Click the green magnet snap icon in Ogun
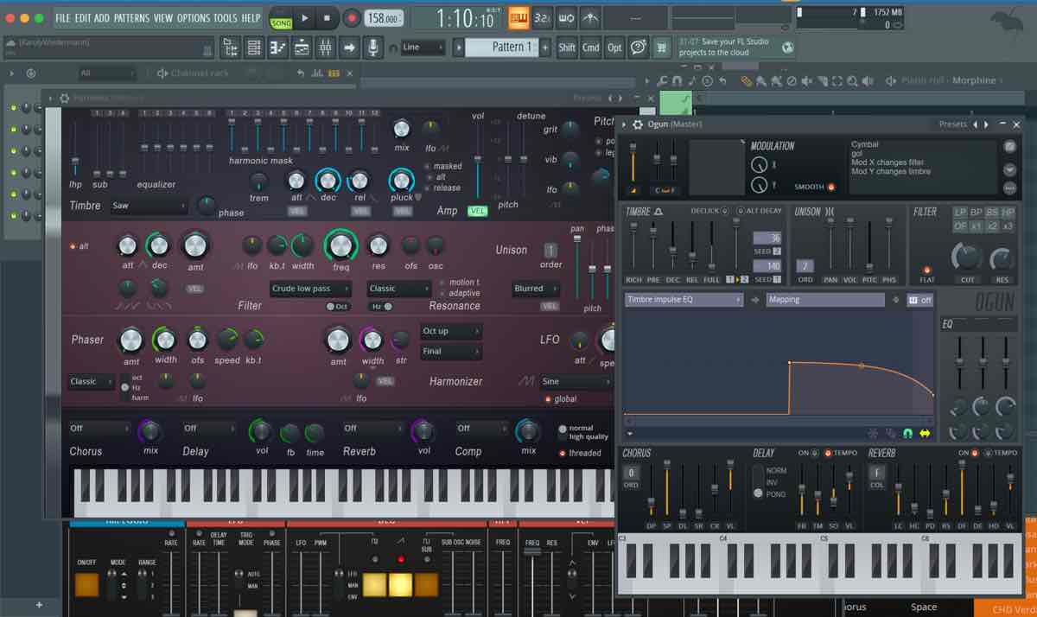The width and height of the screenshot is (1037, 617). pos(907,433)
